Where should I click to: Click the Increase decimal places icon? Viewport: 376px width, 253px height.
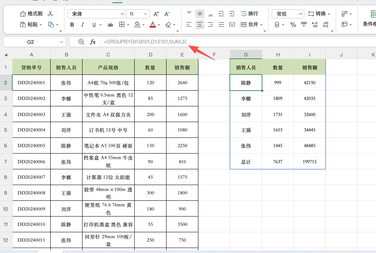[315, 25]
